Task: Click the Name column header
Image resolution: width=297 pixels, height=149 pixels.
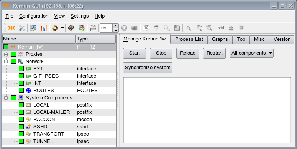Action: (39, 39)
